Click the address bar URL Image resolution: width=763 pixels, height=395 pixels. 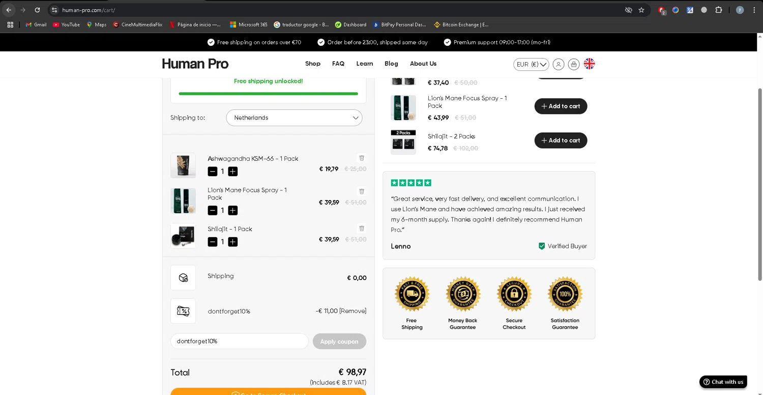[x=89, y=10]
